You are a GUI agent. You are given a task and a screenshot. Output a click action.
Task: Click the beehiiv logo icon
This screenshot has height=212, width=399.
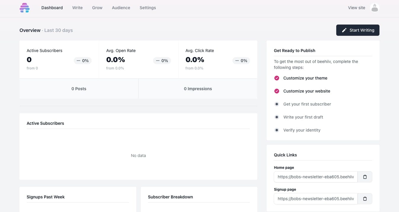[24, 8]
